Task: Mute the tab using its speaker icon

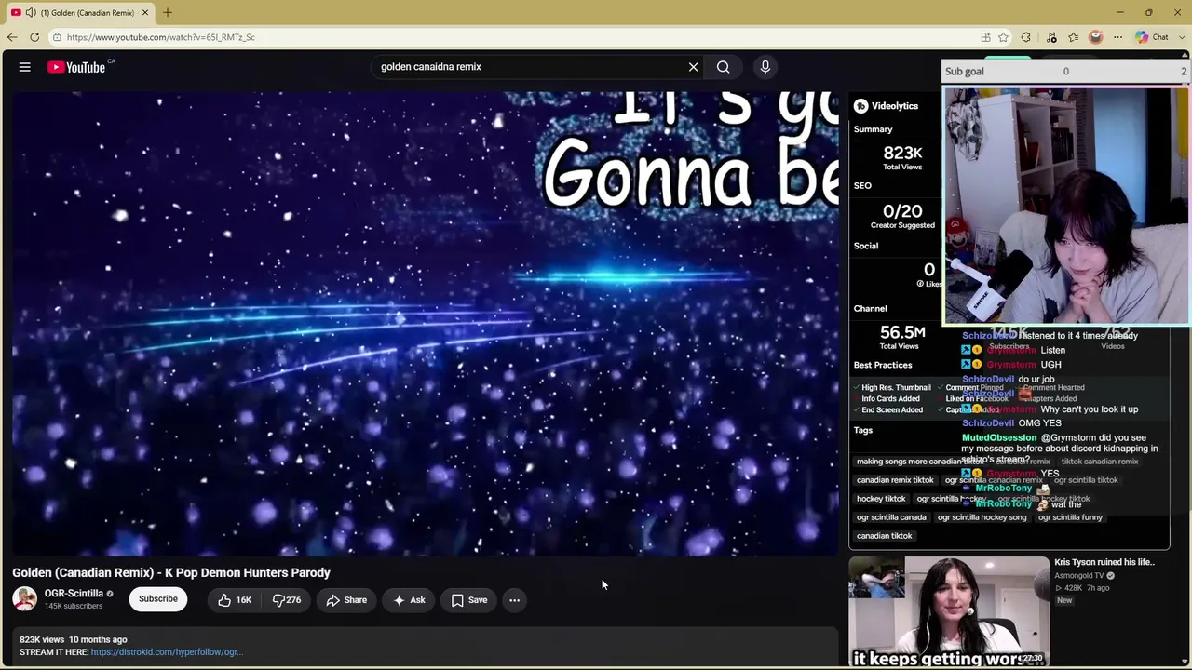Action: coord(31,12)
